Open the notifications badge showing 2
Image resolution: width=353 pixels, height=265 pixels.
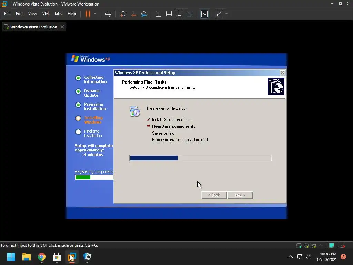tap(343, 257)
